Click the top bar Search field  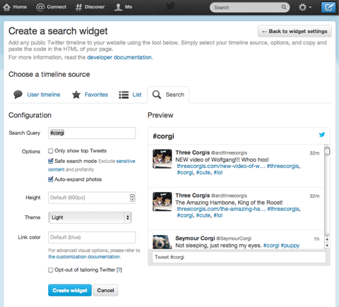(x=249, y=7)
